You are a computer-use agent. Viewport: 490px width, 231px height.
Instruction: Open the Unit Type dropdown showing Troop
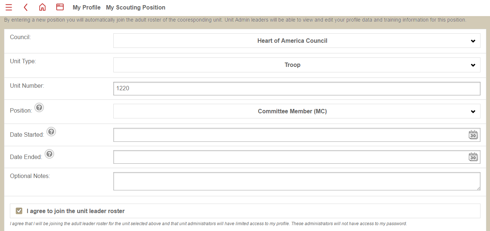(x=297, y=65)
